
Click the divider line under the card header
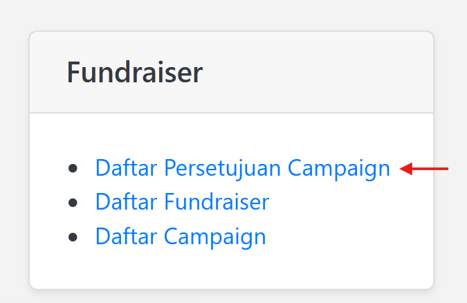click(x=231, y=112)
